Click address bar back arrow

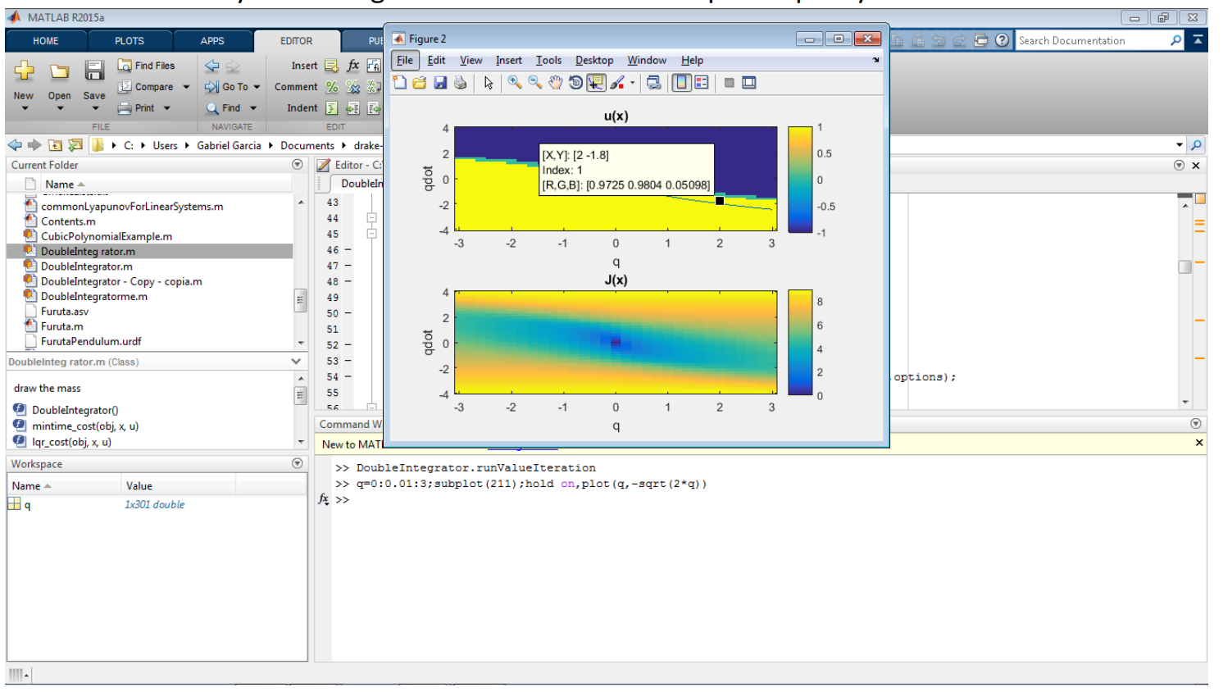[15, 145]
